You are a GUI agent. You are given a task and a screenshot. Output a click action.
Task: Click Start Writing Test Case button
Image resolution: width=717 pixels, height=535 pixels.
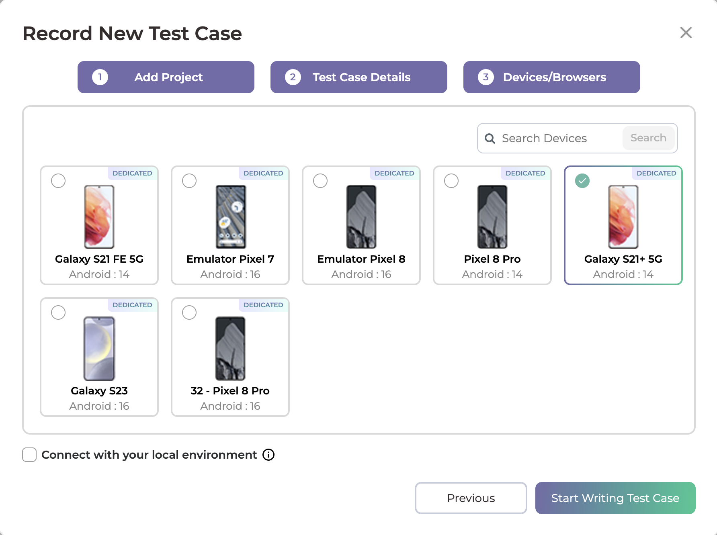click(x=615, y=498)
